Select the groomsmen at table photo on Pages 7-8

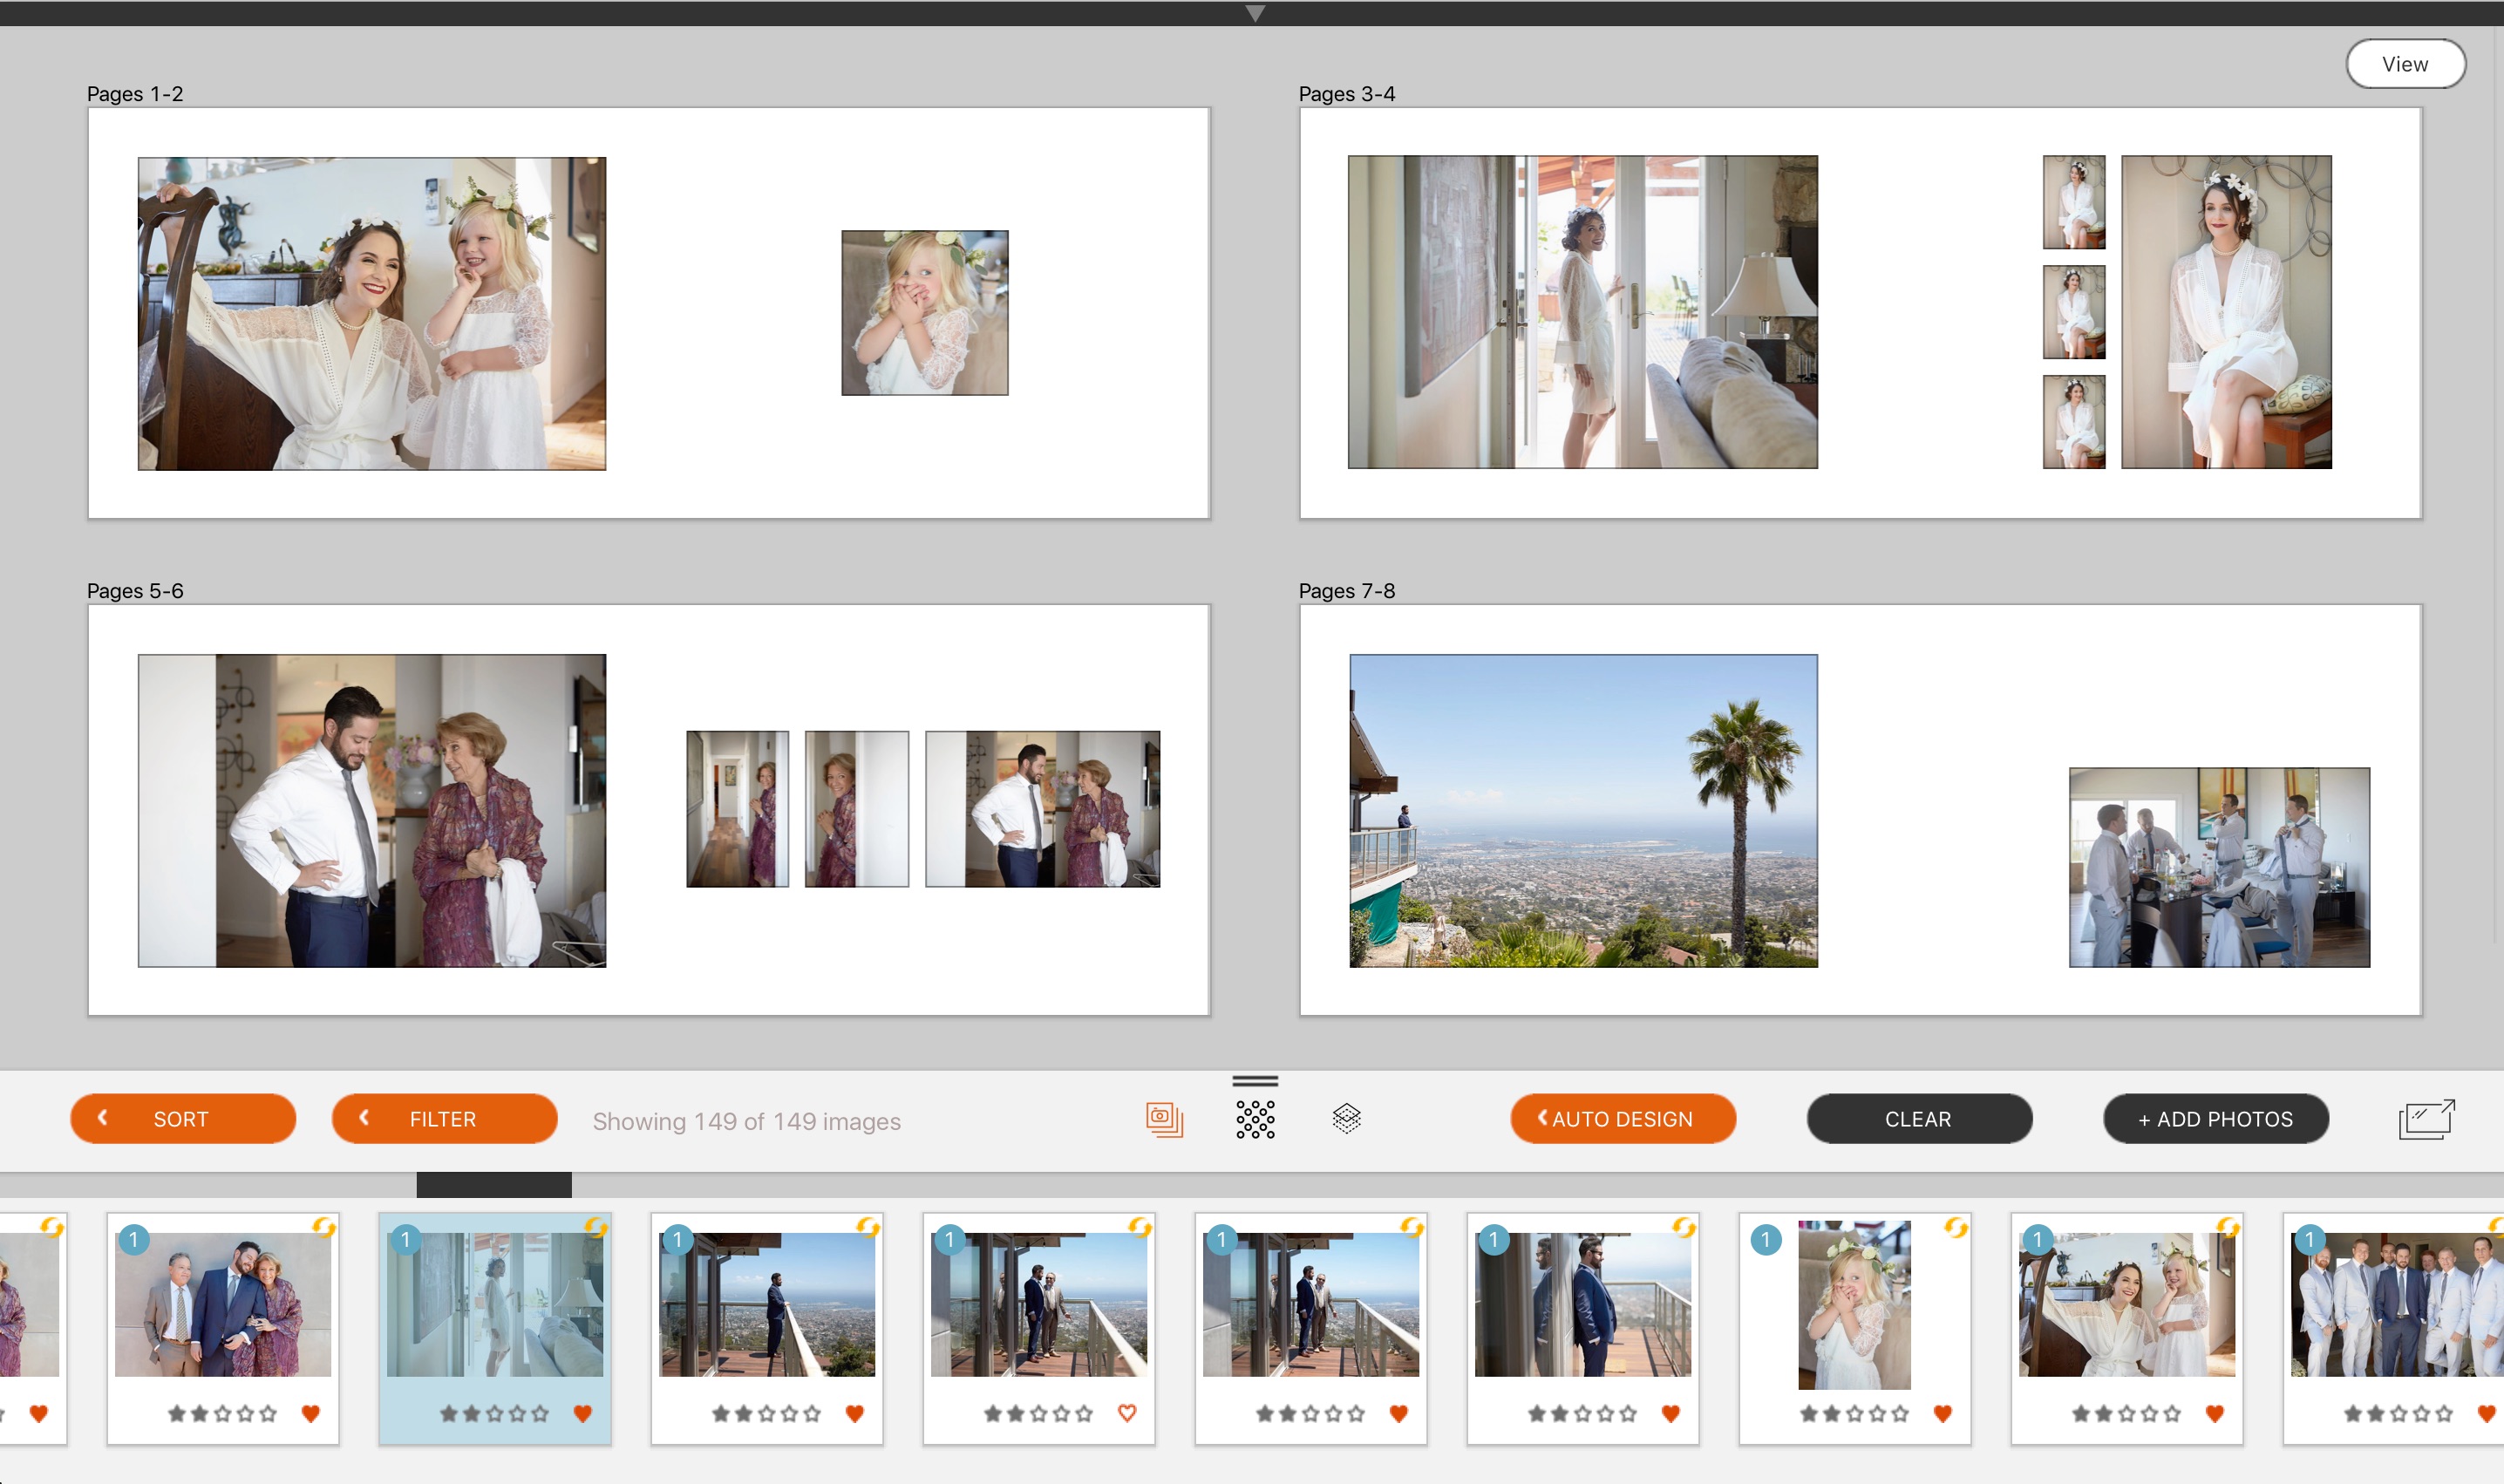(2220, 867)
